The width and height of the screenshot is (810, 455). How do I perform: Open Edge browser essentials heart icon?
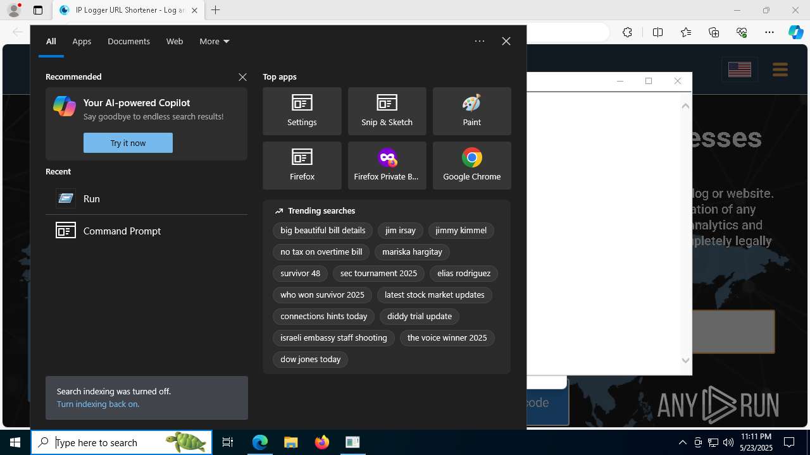click(x=742, y=32)
